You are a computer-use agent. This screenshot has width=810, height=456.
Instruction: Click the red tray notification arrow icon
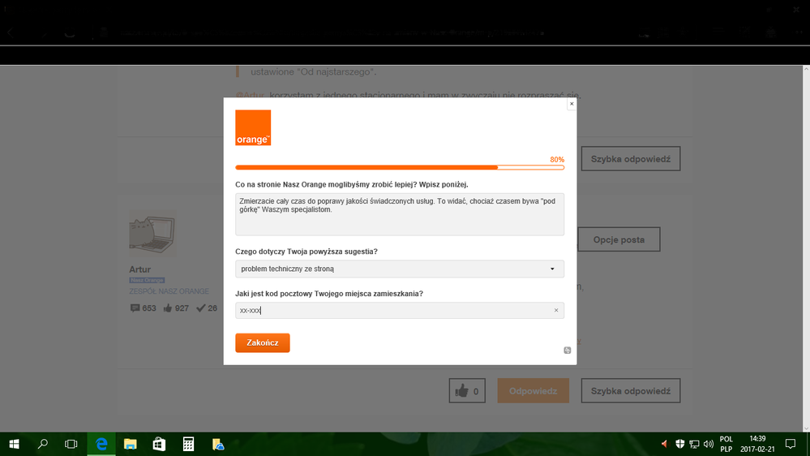tap(664, 444)
